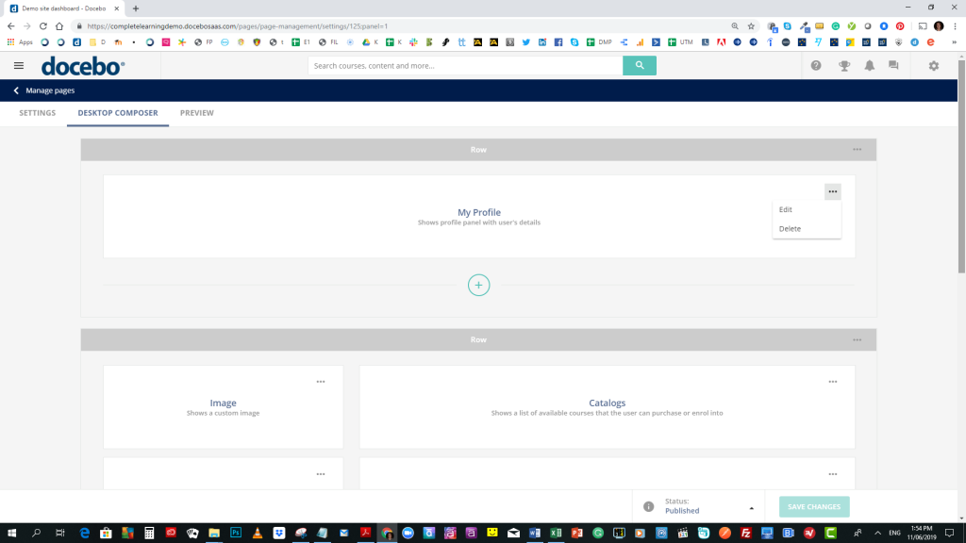Expand the Status Published dropdown

751,506
